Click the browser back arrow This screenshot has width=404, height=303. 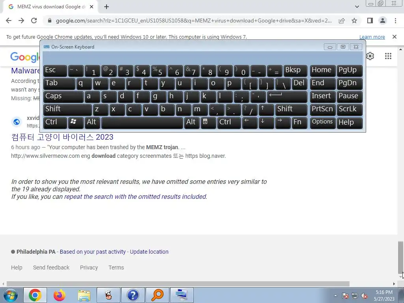click(x=9, y=21)
